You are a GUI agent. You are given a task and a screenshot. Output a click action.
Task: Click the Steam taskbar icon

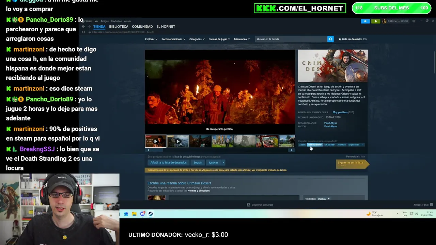pyautogui.click(x=151, y=214)
